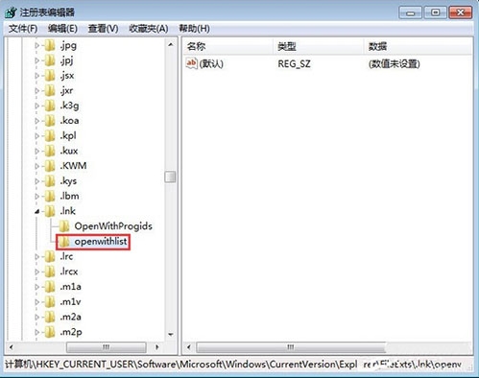This screenshot has width=479, height=378.
Task: Open the 编辑(E) menu
Action: pyautogui.click(x=62, y=29)
